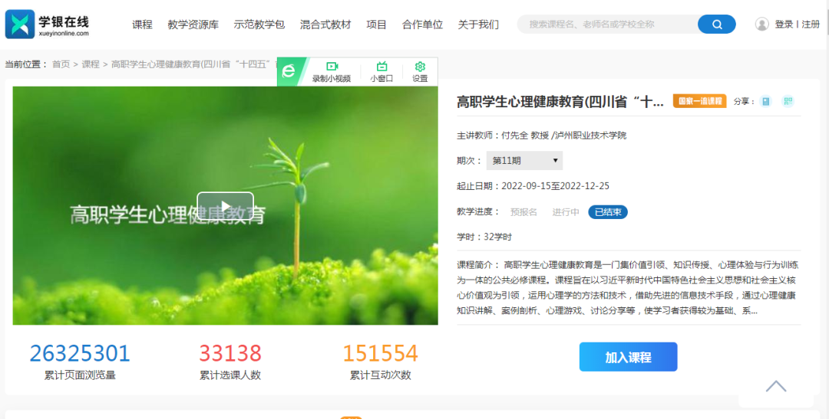Click the 首页 breadcrumb link
Image resolution: width=829 pixels, height=419 pixels.
pos(61,64)
